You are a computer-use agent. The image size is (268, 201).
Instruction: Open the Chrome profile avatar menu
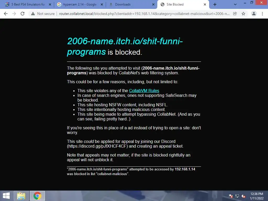click(x=254, y=14)
